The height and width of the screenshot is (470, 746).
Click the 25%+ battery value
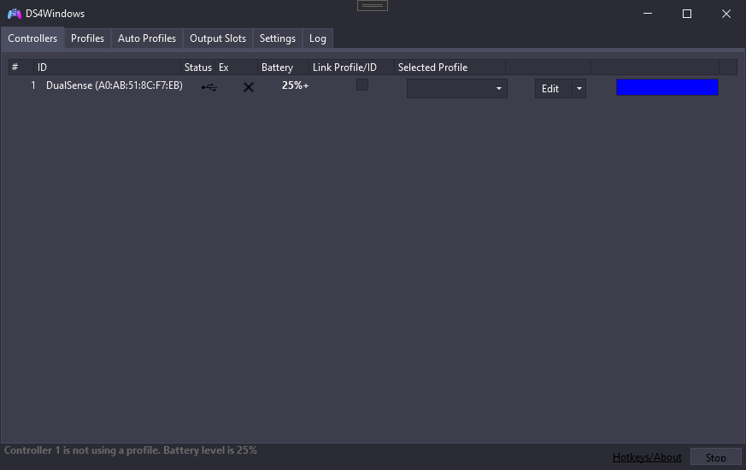tap(295, 85)
